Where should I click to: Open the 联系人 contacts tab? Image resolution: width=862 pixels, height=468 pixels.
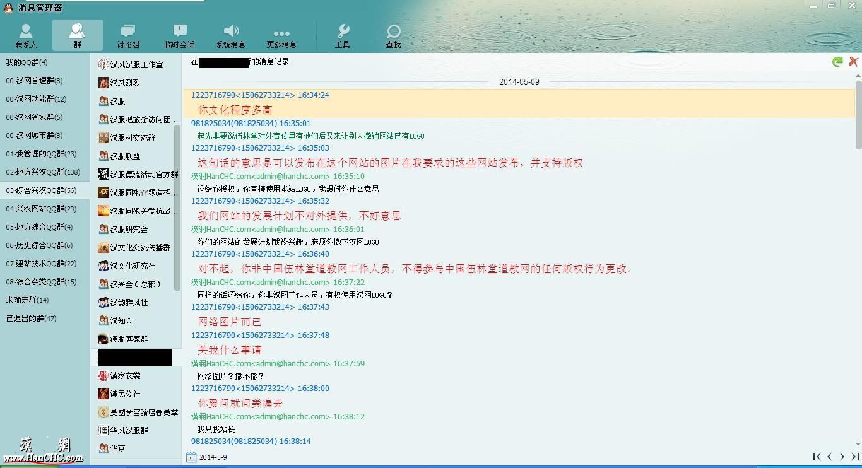[x=26, y=36]
